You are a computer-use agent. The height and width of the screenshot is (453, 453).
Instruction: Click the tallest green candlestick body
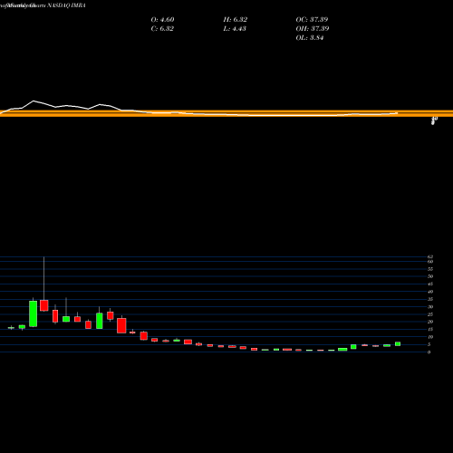[34, 313]
